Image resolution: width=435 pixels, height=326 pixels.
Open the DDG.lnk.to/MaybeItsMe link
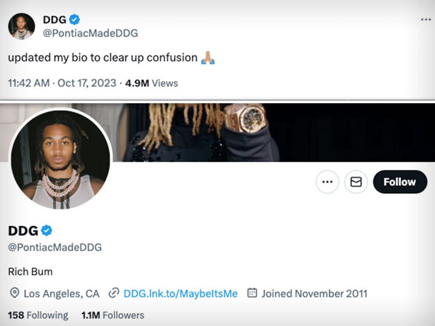click(x=180, y=293)
